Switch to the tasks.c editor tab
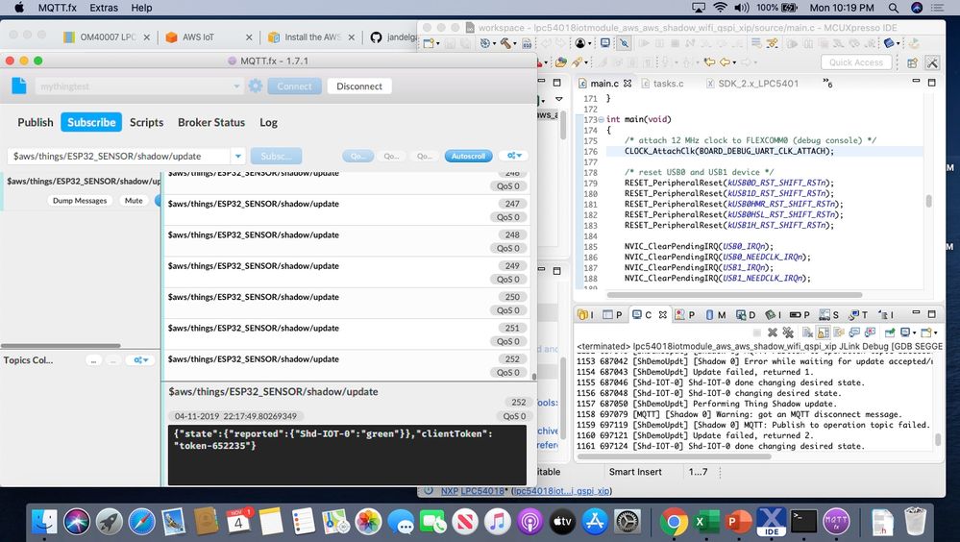This screenshot has height=542, width=960. click(x=662, y=84)
